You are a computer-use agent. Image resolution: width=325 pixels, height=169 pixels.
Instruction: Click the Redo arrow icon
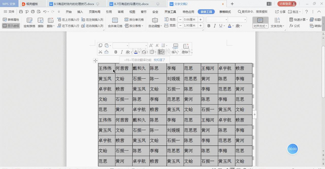click(x=53, y=12)
